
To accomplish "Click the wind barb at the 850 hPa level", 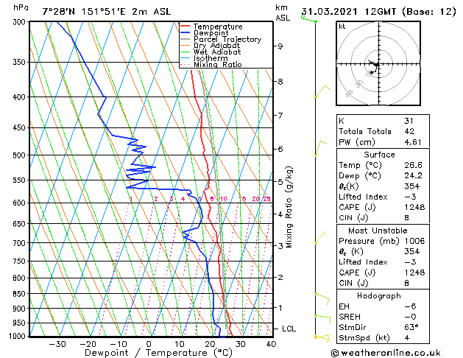I will tap(322, 298).
